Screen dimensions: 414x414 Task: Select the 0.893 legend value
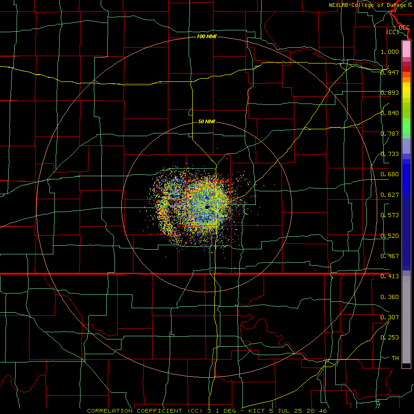coord(390,92)
